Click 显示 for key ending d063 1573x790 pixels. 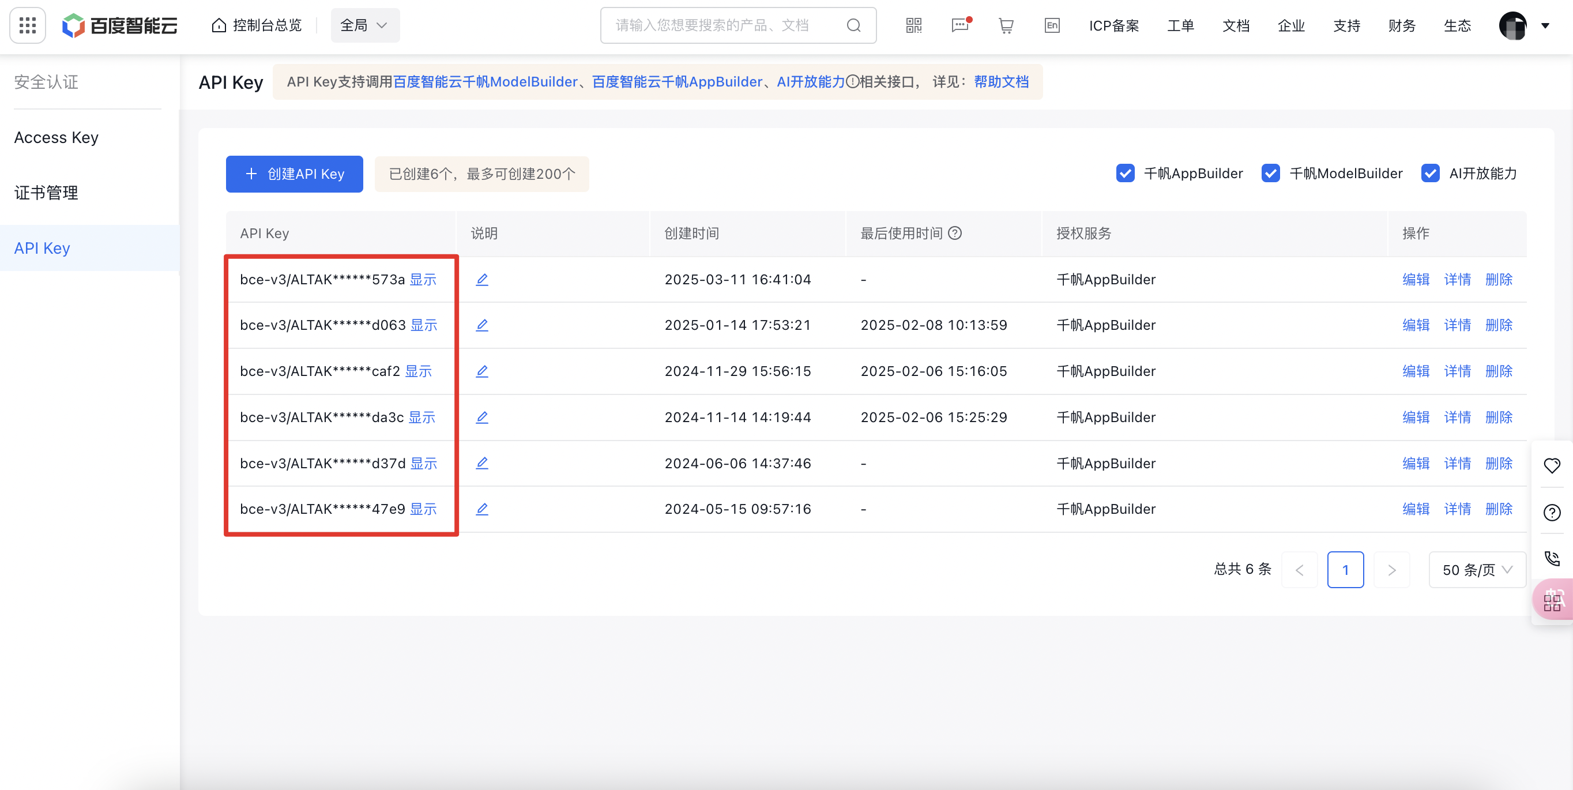pyautogui.click(x=424, y=325)
